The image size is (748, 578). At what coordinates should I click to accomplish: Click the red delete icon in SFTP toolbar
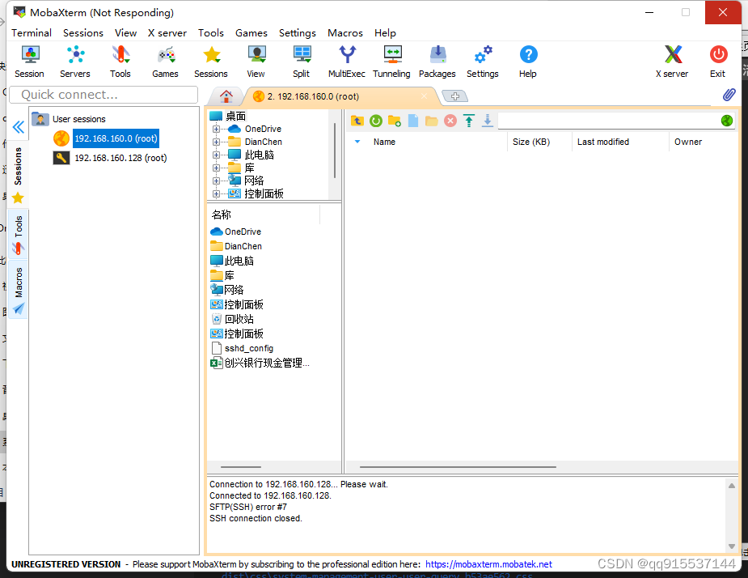point(450,121)
